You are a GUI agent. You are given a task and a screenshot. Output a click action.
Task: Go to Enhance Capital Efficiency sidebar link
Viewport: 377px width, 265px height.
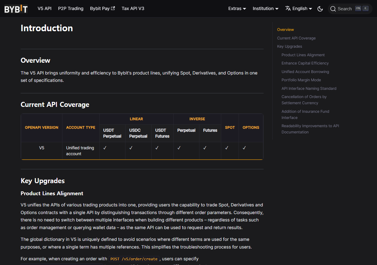click(305, 63)
